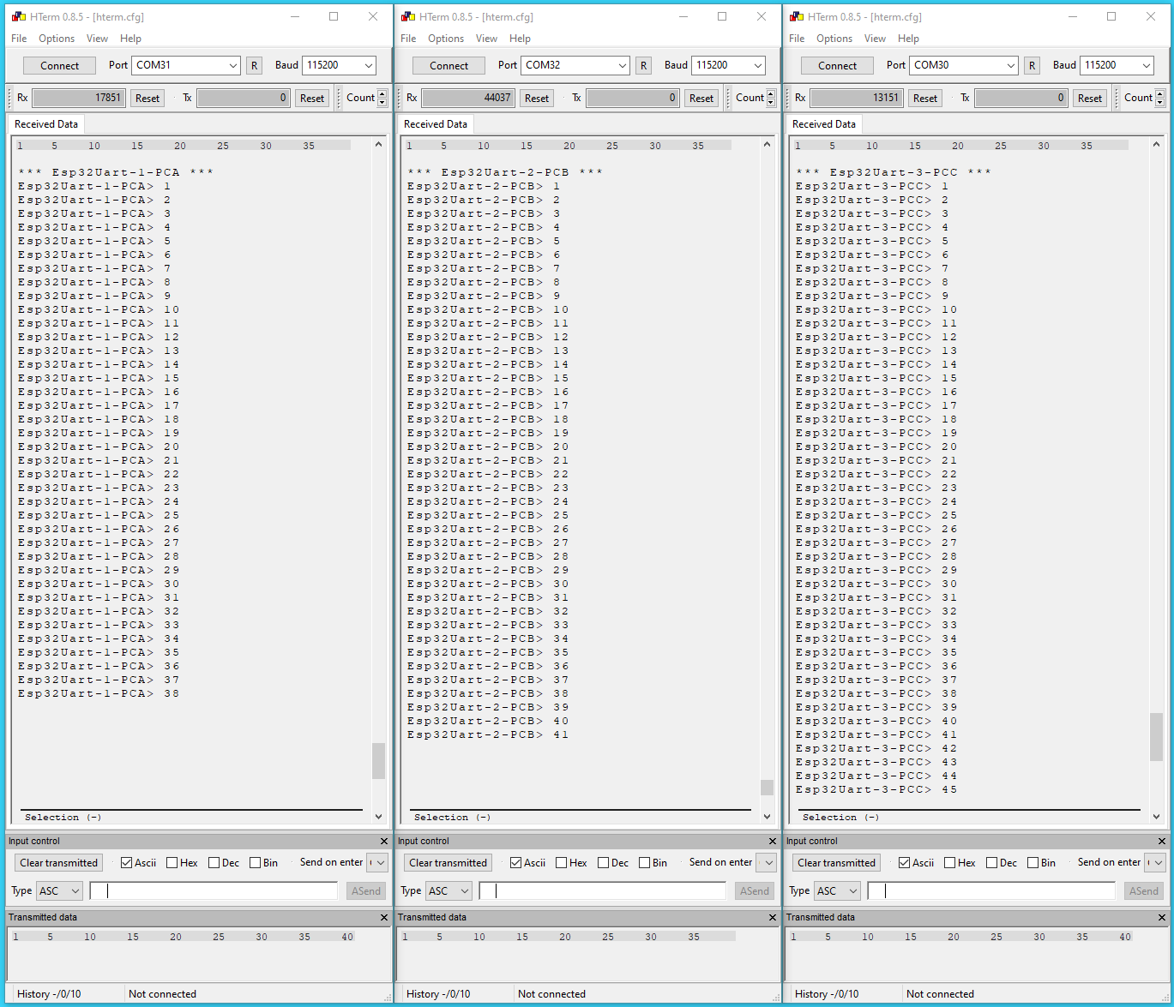The width and height of the screenshot is (1174, 1007).
Task: Open Help menu in COM31 window
Action: click(130, 39)
